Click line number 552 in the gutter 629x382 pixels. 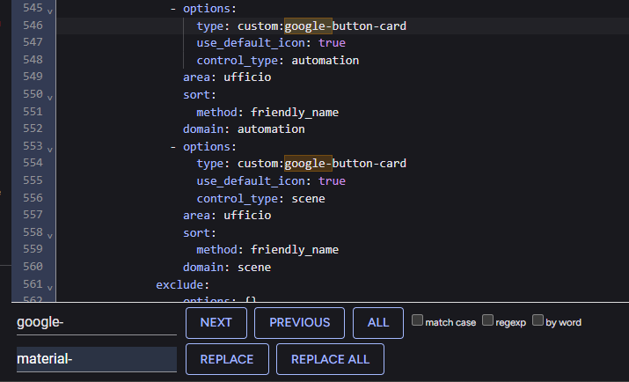click(x=34, y=129)
